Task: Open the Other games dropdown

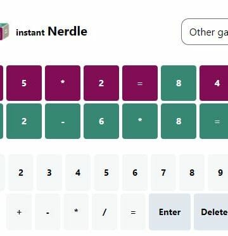Action: pyautogui.click(x=205, y=32)
